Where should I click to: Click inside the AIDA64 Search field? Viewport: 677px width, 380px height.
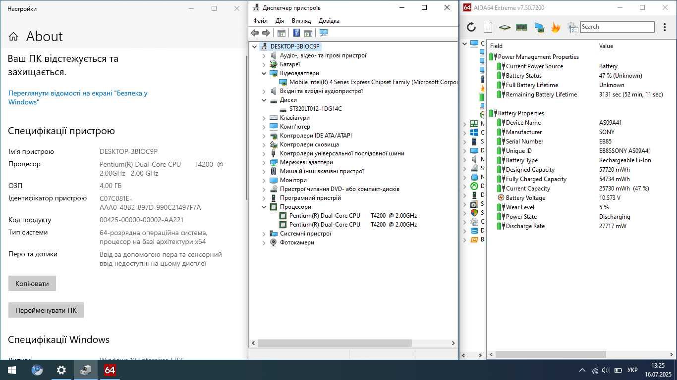pyautogui.click(x=617, y=27)
